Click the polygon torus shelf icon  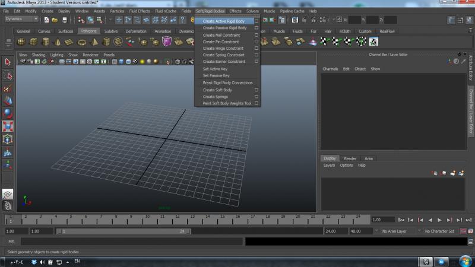pyautogui.click(x=82, y=42)
